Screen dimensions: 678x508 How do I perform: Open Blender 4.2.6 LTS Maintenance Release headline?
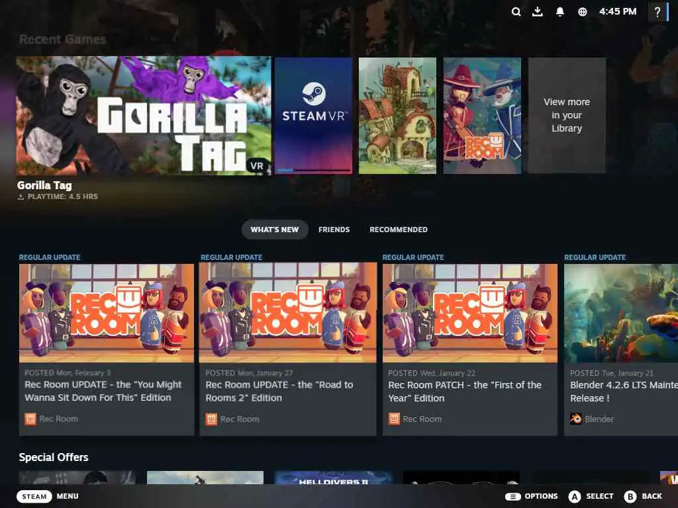(x=624, y=392)
